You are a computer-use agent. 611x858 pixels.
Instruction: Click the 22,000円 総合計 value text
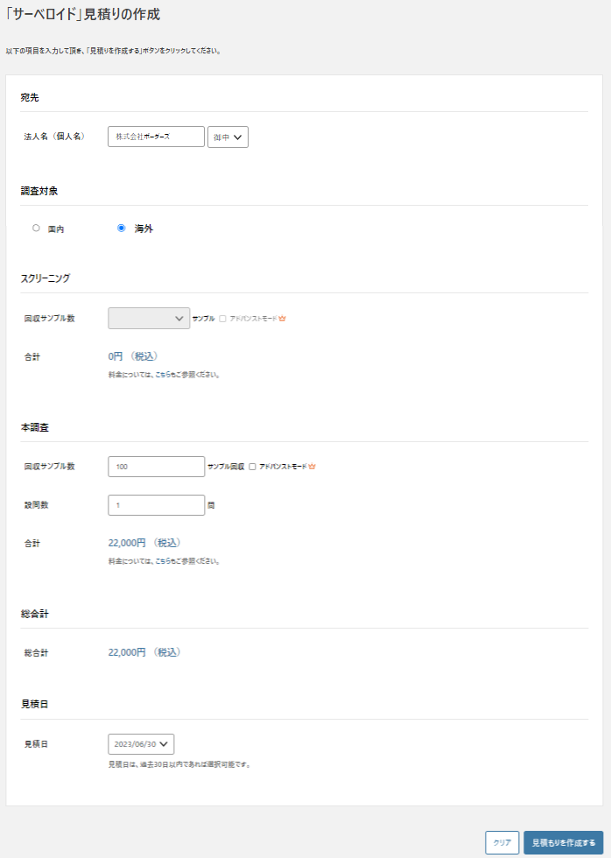tap(144, 652)
